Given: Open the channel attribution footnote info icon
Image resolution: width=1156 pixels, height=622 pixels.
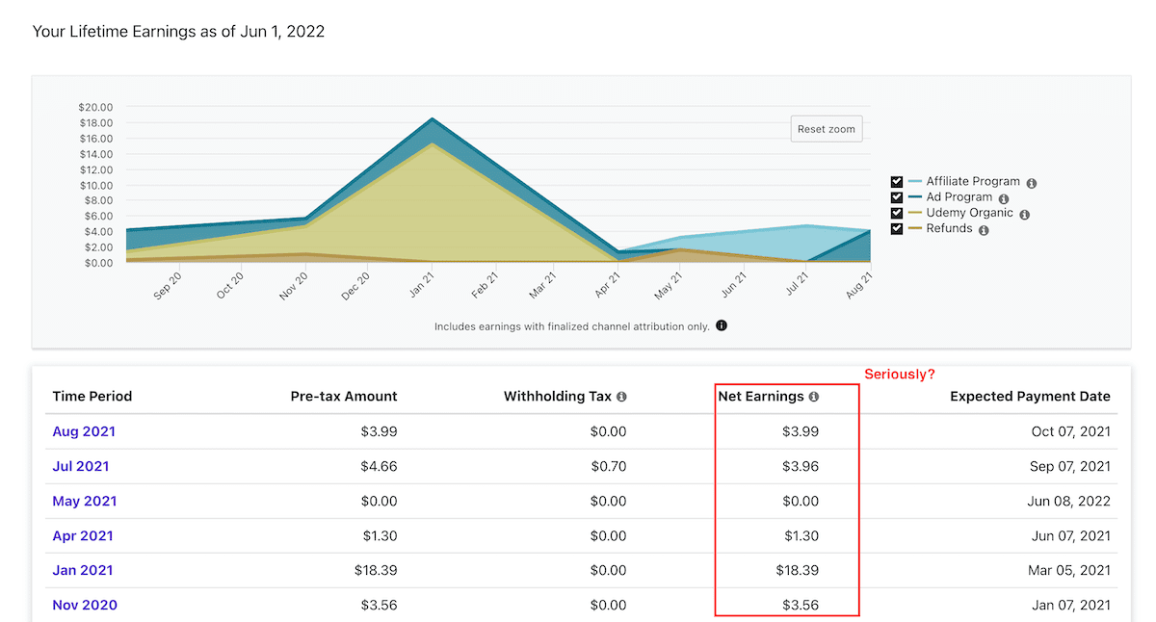Looking at the screenshot, I should [721, 325].
